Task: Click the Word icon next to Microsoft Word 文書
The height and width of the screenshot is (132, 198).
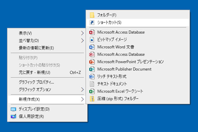Action: (x=92, y=47)
